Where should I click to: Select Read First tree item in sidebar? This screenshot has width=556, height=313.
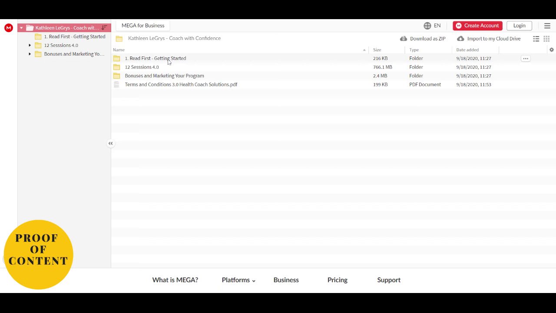coord(75,37)
